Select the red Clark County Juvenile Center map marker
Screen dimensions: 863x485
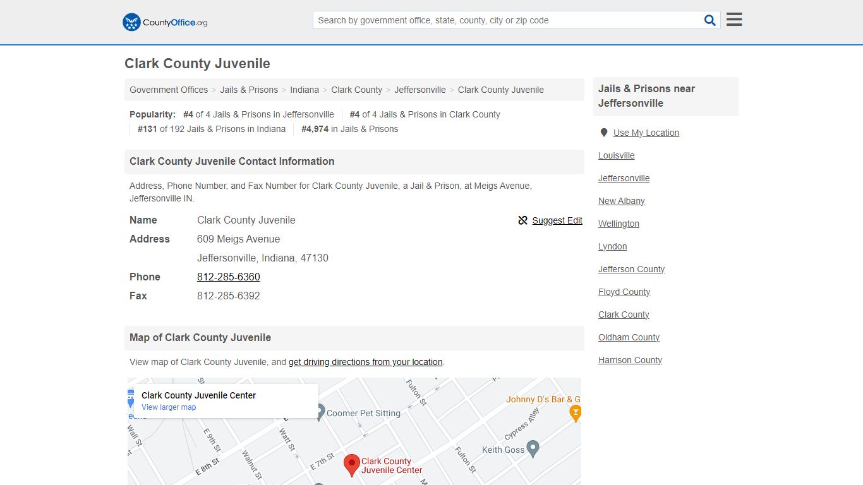pyautogui.click(x=352, y=465)
